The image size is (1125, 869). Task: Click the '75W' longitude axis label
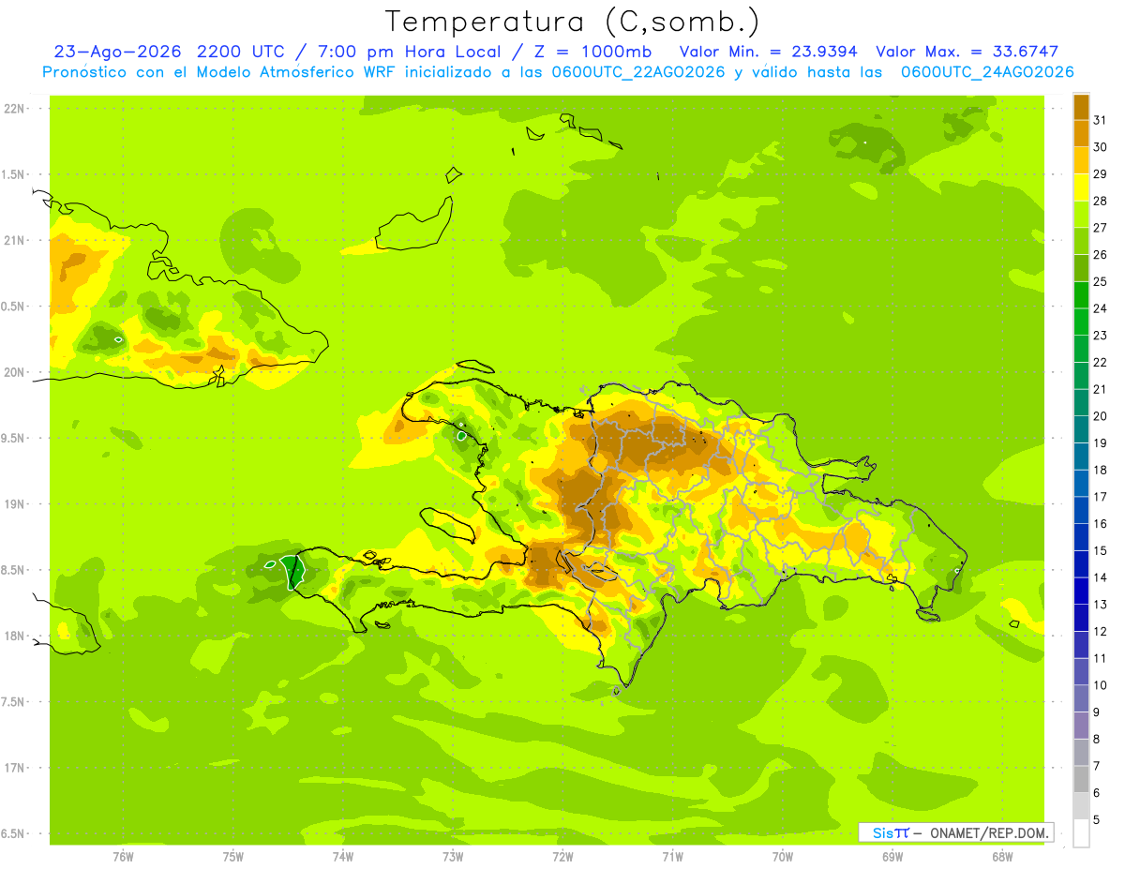point(233,856)
